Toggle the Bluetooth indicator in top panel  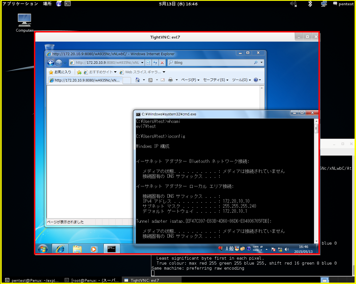tap(310, 4)
